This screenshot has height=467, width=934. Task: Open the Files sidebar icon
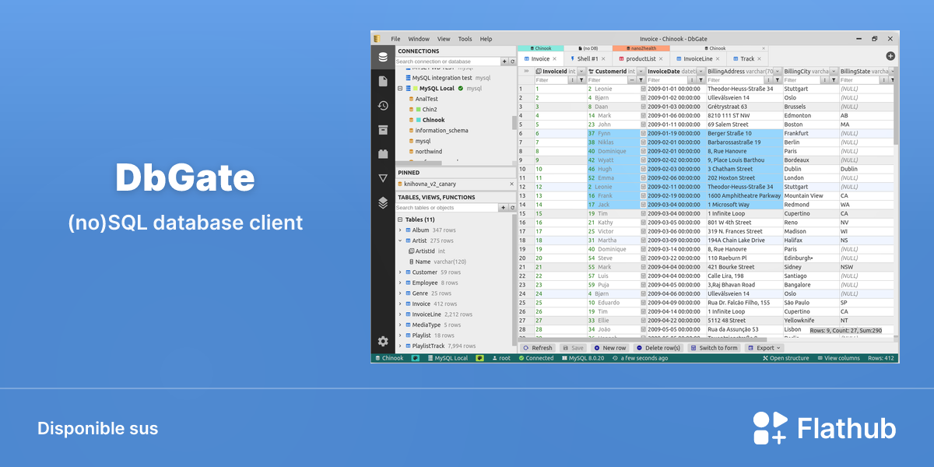pos(382,81)
